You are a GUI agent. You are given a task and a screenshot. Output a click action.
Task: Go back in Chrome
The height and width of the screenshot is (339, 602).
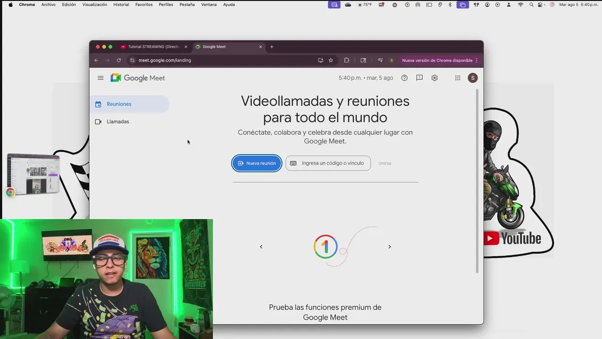(96, 60)
